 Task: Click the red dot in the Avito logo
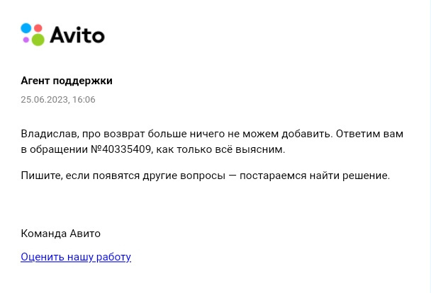click(x=38, y=28)
